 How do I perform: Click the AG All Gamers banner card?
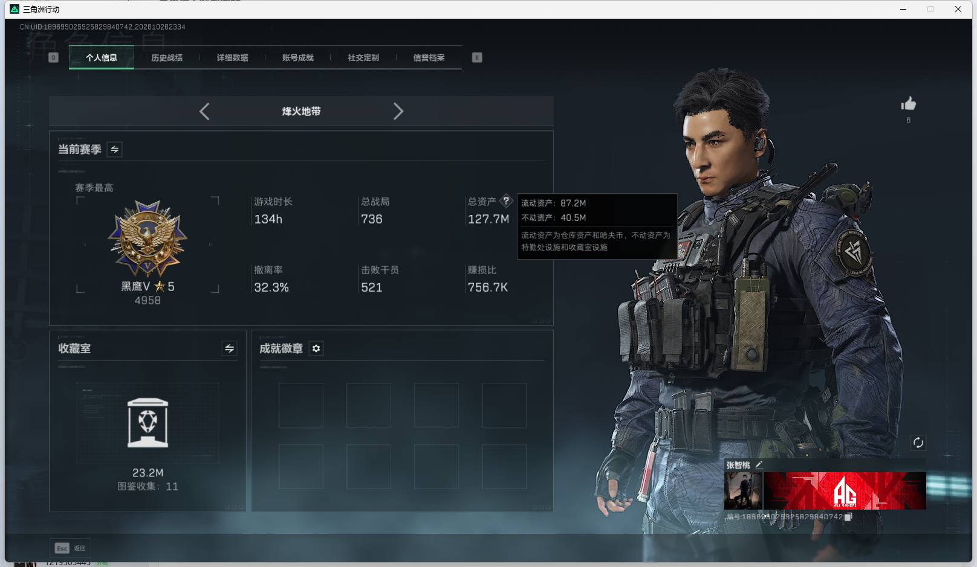click(x=845, y=491)
